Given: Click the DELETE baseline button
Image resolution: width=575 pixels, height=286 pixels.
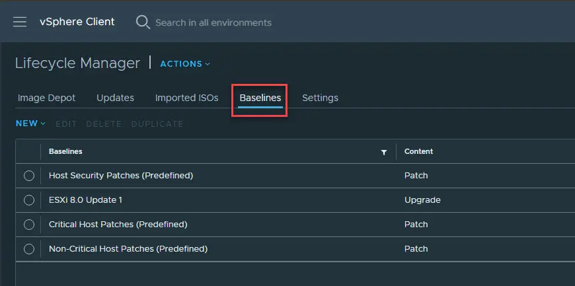Looking at the screenshot, I should pos(104,124).
